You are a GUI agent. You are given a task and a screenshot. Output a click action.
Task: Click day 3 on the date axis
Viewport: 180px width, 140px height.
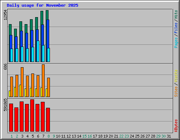point(22,136)
